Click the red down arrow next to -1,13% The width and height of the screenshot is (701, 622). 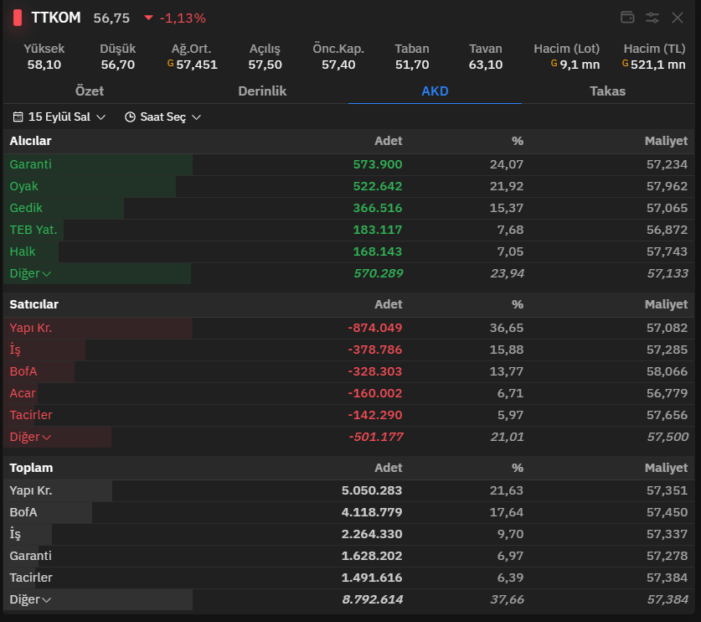coord(148,18)
